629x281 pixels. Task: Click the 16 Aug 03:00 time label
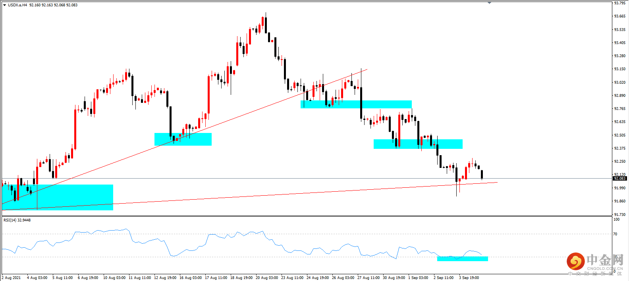click(x=190, y=277)
